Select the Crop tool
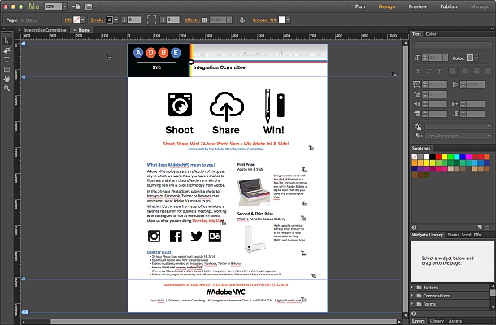The height and width of the screenshot is (325, 496). click(x=7, y=50)
